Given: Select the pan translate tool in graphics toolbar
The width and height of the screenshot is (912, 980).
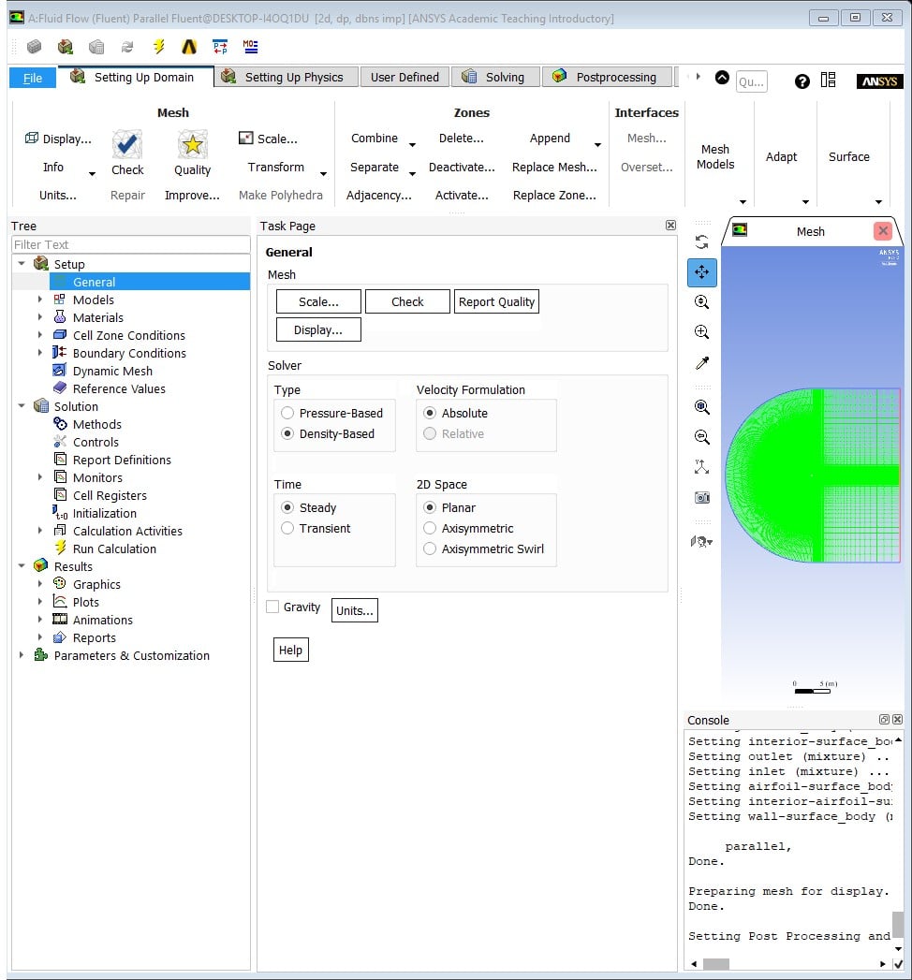Looking at the screenshot, I should (702, 272).
